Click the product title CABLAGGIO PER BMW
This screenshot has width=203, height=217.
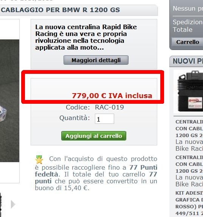(60, 10)
